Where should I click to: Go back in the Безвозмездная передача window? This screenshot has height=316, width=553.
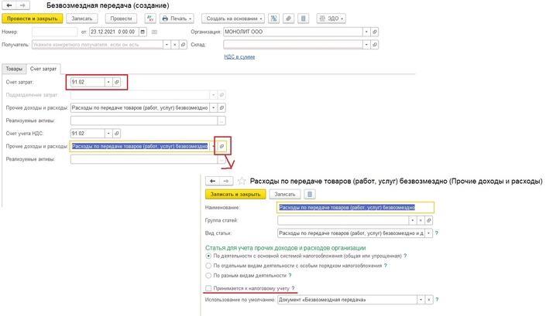(9, 5)
